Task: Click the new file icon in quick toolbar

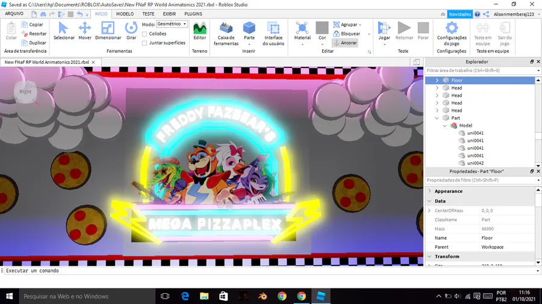Action: coord(34,14)
